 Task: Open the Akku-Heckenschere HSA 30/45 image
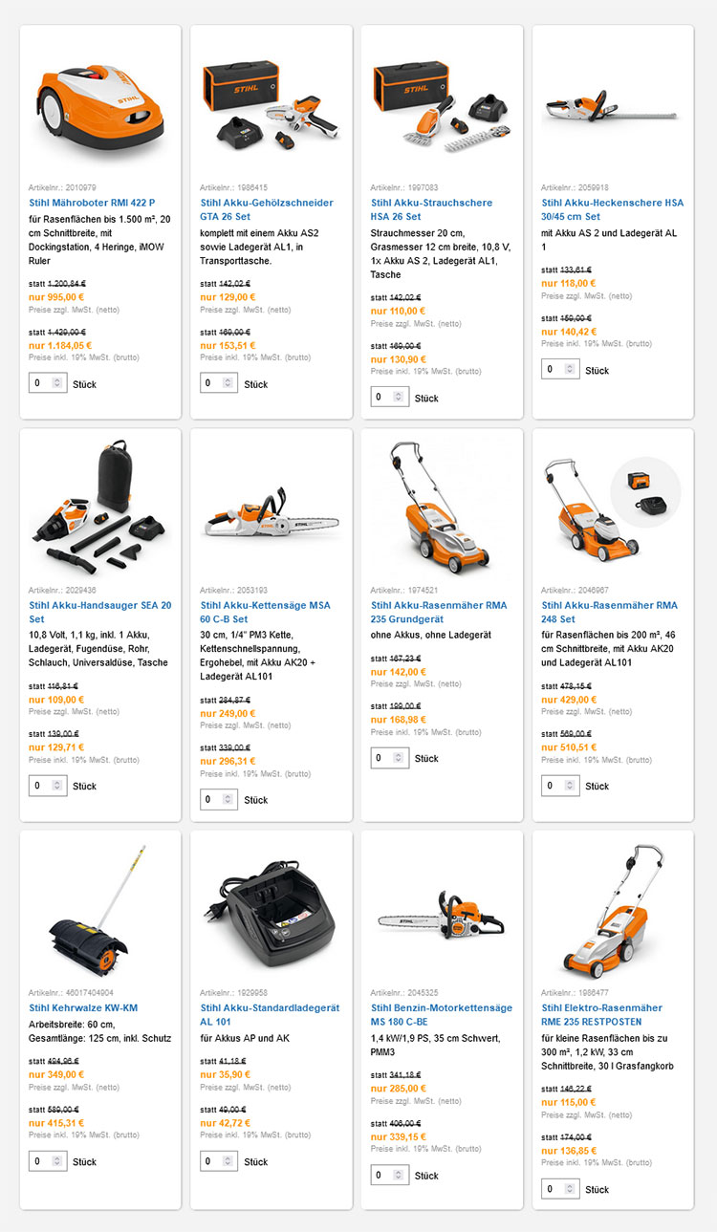613,106
